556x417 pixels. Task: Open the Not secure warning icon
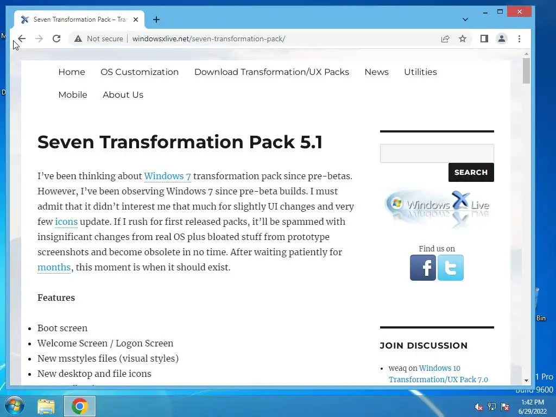coord(78,39)
